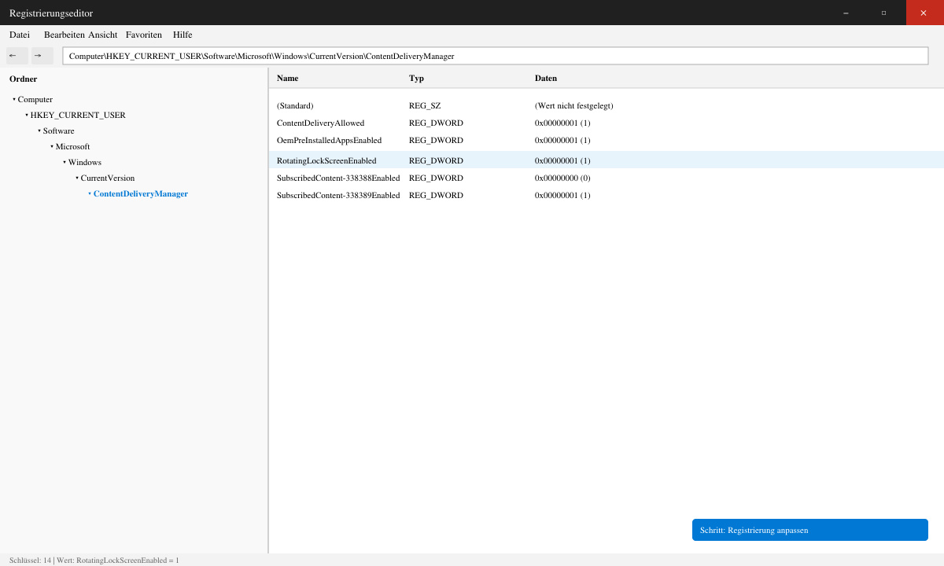Go forward with the right arrow button
The width and height of the screenshot is (944, 566).
42,56
